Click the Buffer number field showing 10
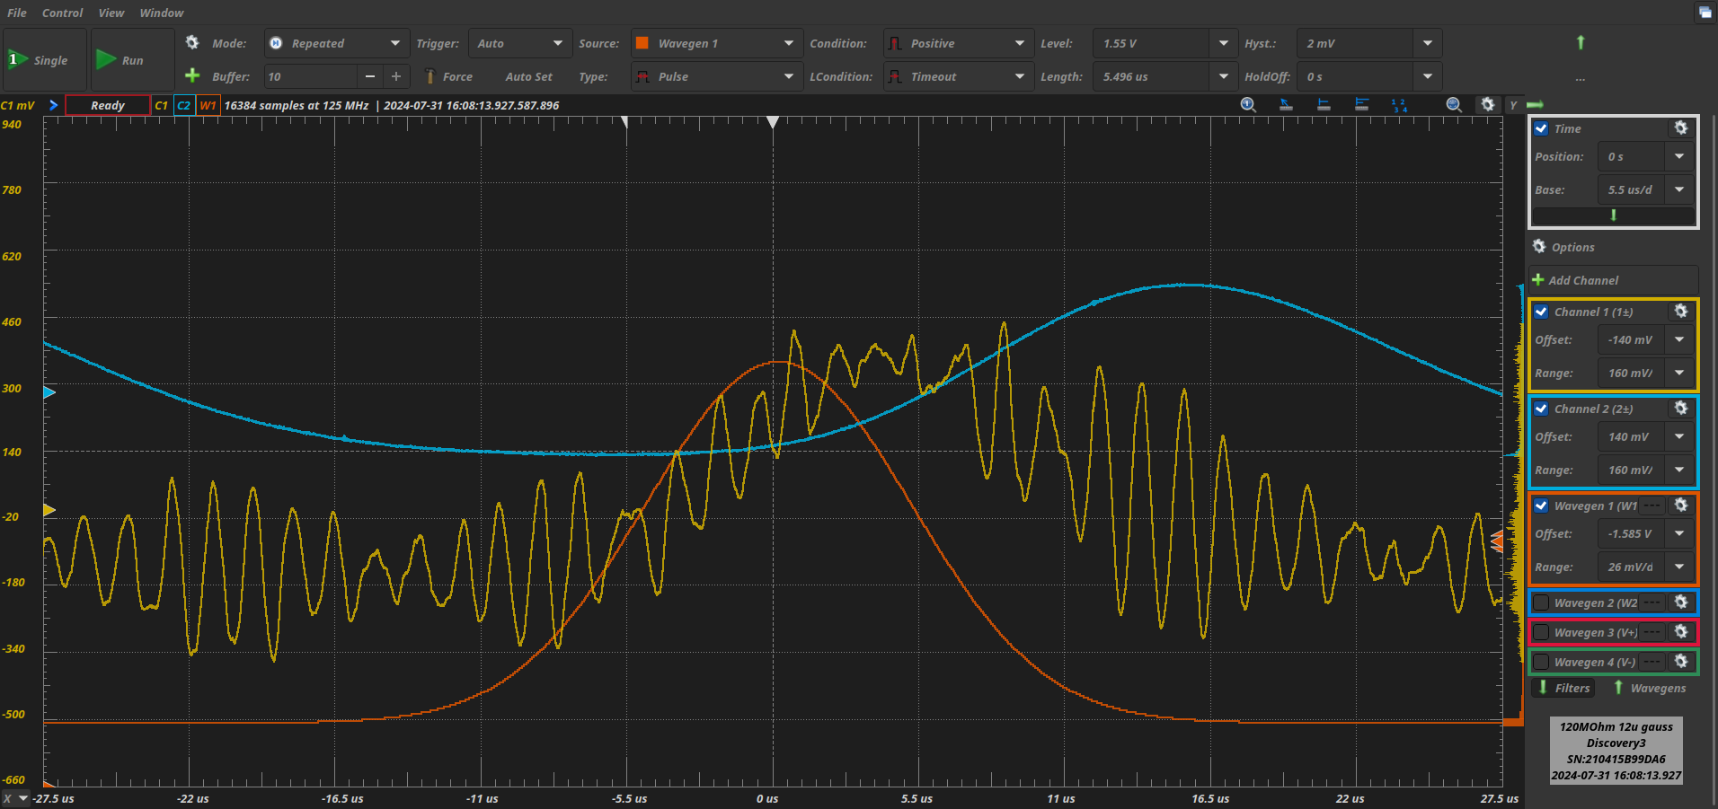 311,76
